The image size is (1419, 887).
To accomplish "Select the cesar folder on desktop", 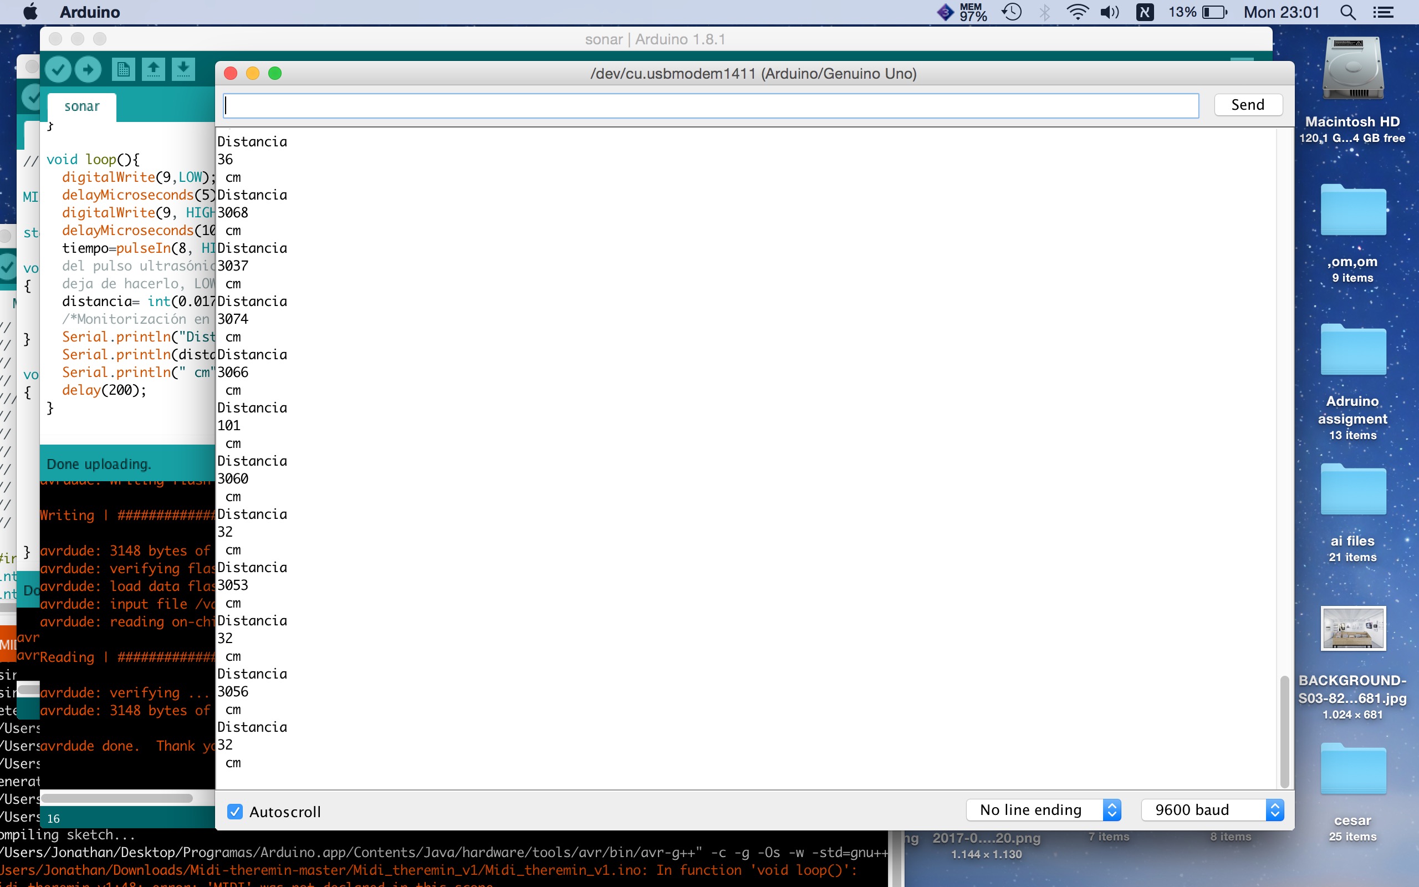I will click(1352, 768).
